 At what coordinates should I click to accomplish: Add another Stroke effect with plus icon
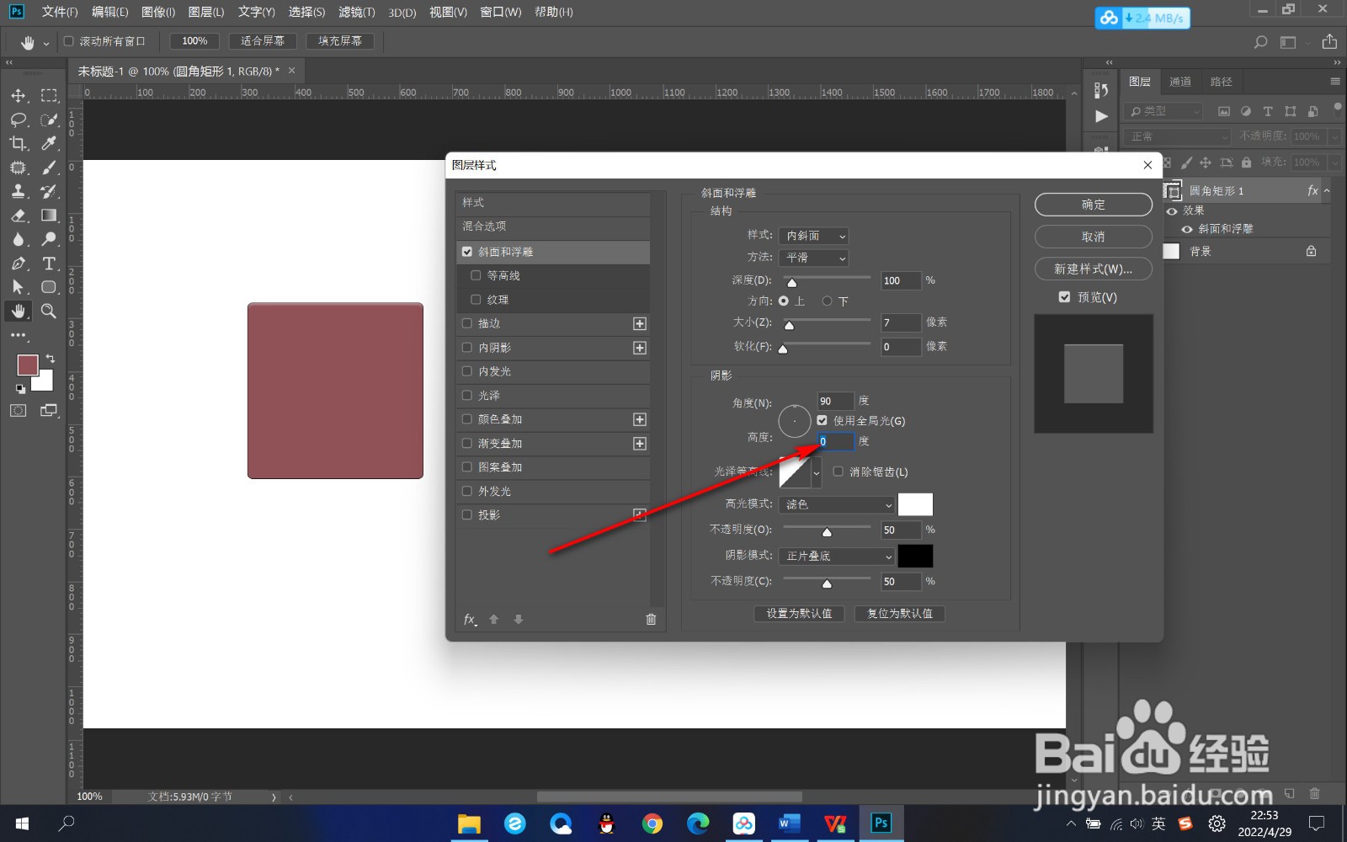(640, 323)
